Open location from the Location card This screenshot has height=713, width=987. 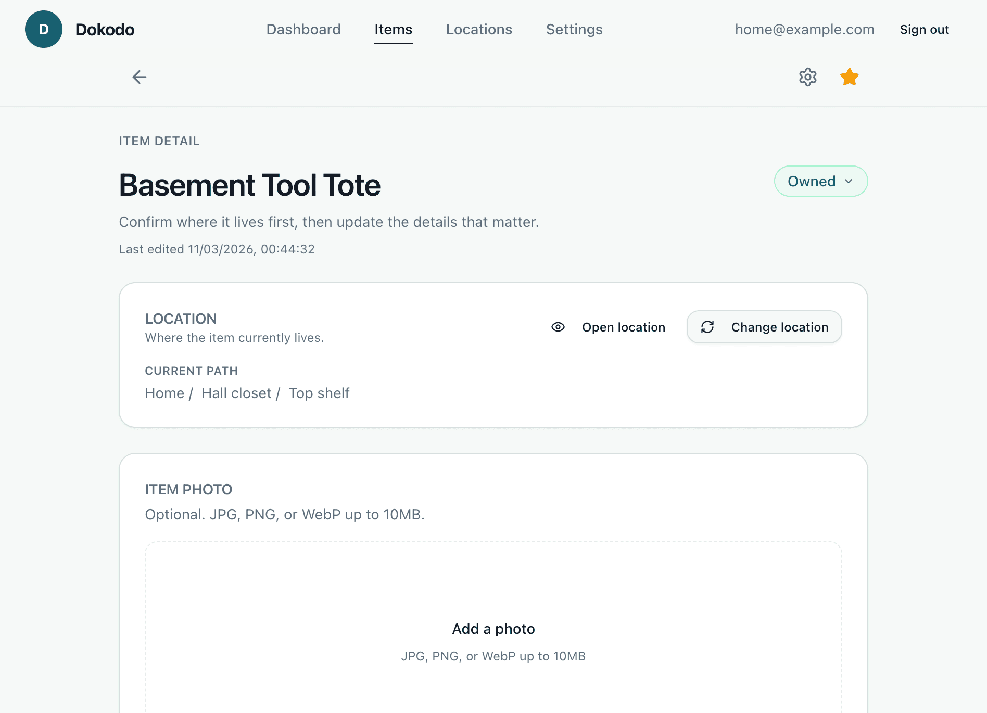624,327
